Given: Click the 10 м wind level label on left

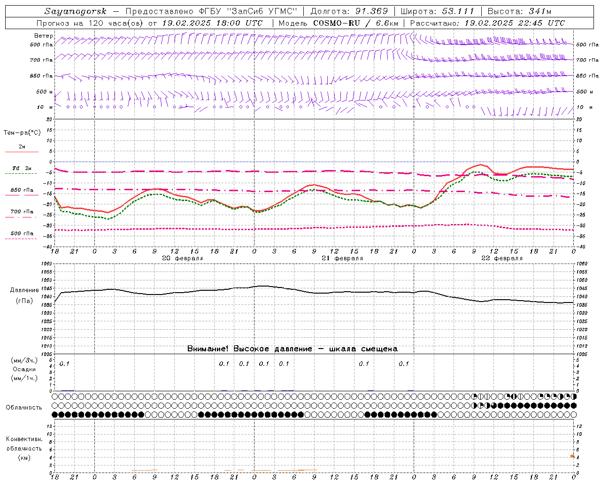Looking at the screenshot, I should (x=45, y=107).
